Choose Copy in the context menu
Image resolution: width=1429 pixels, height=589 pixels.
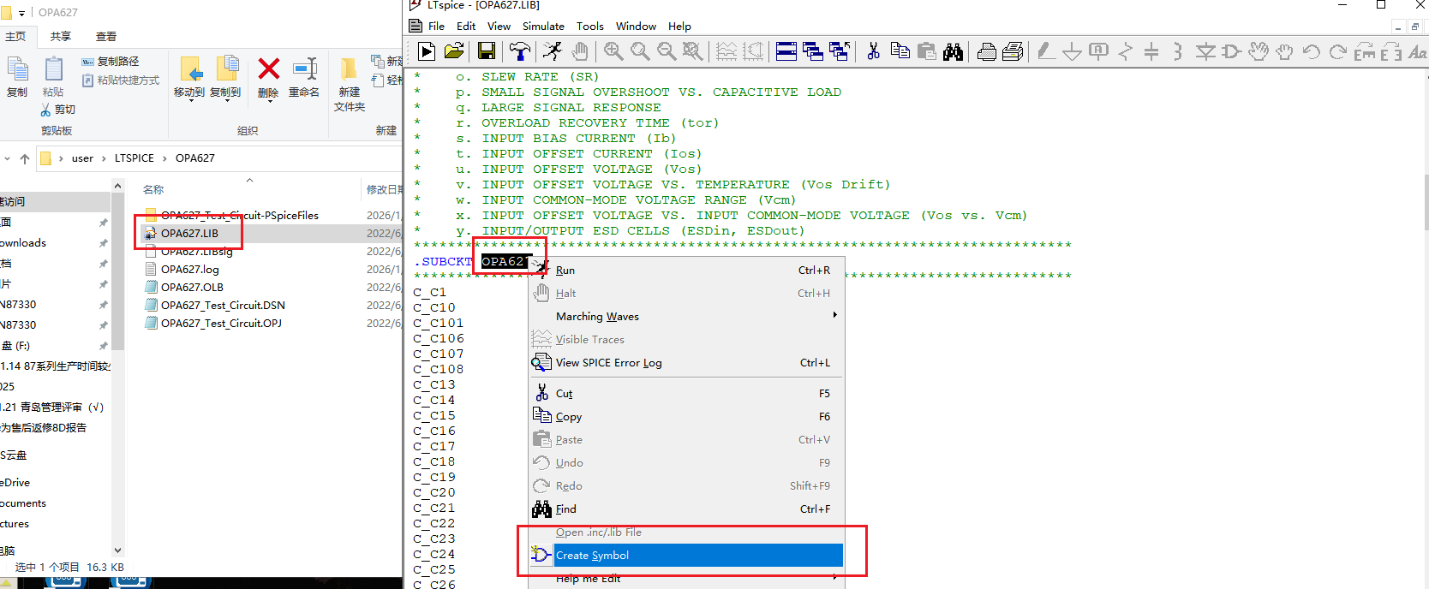click(x=685, y=416)
